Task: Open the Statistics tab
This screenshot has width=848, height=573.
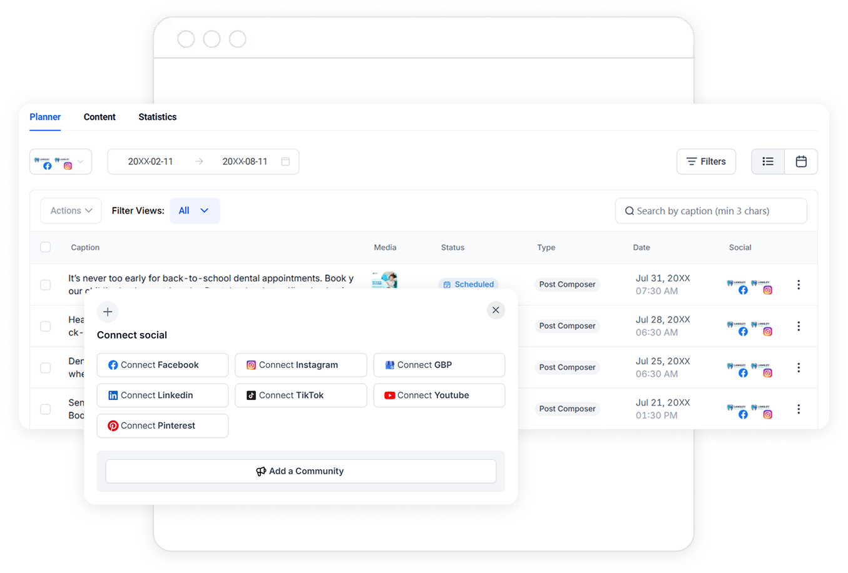Action: tap(158, 117)
